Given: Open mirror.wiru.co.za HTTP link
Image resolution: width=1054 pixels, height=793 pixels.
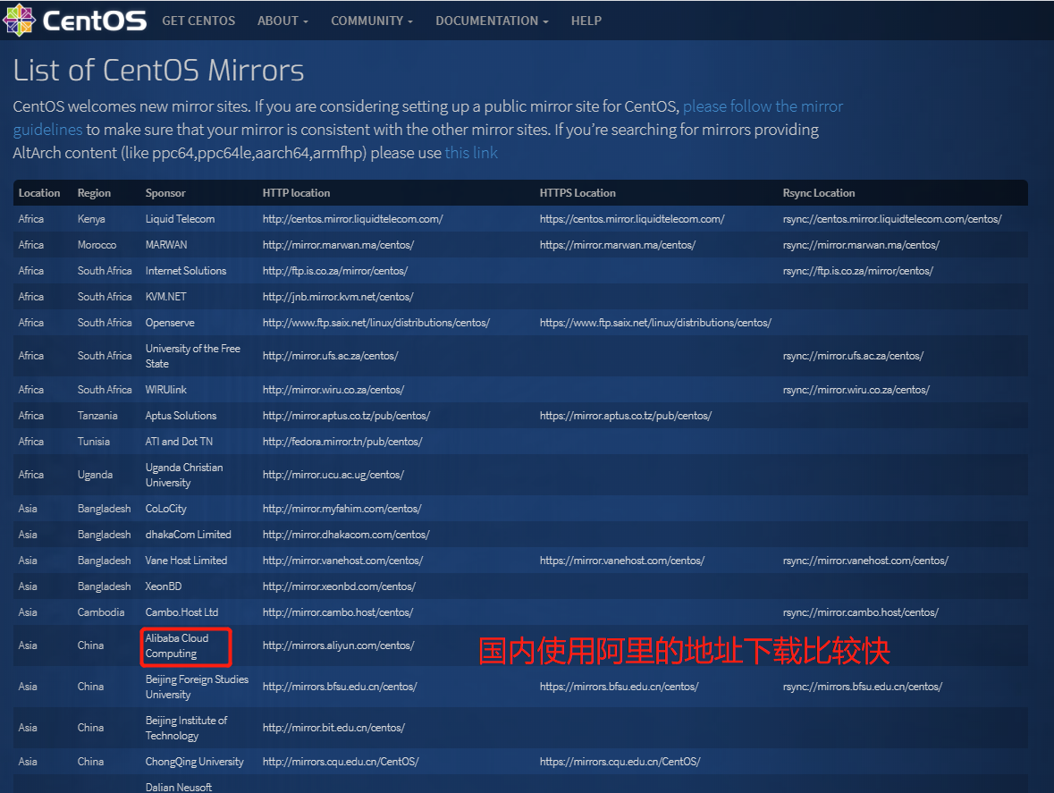Looking at the screenshot, I should pyautogui.click(x=333, y=390).
